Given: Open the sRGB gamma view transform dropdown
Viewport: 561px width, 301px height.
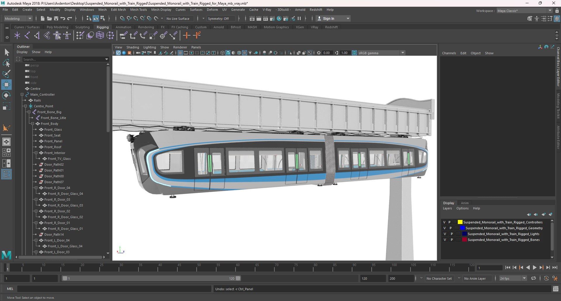Looking at the screenshot, I should [381, 53].
